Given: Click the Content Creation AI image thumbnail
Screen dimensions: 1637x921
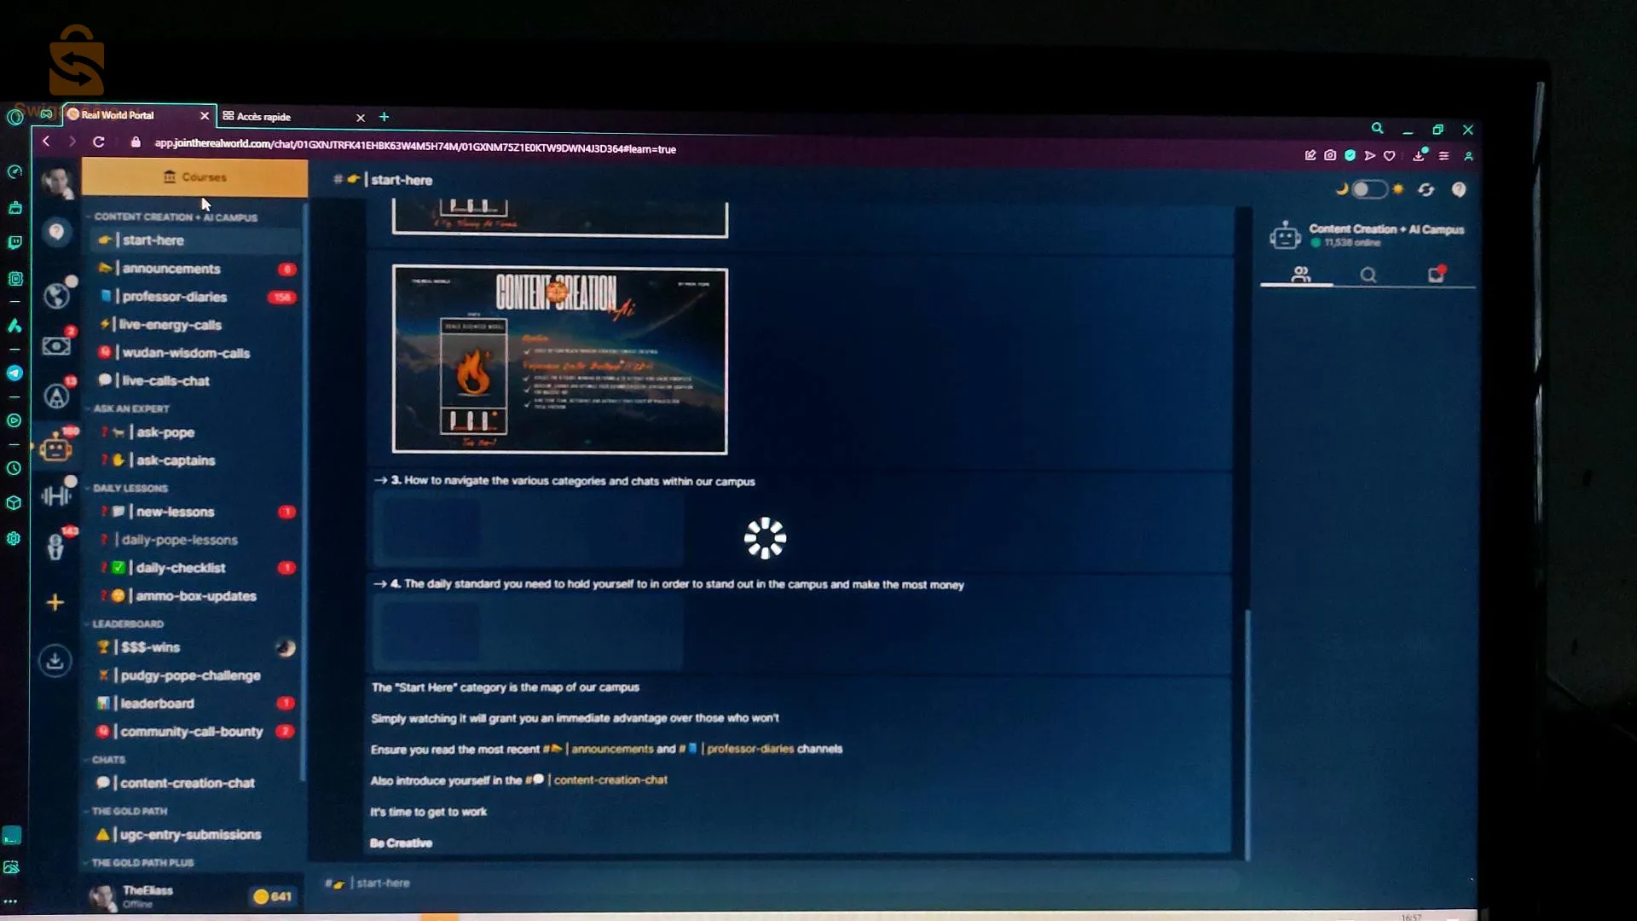Looking at the screenshot, I should 559,359.
